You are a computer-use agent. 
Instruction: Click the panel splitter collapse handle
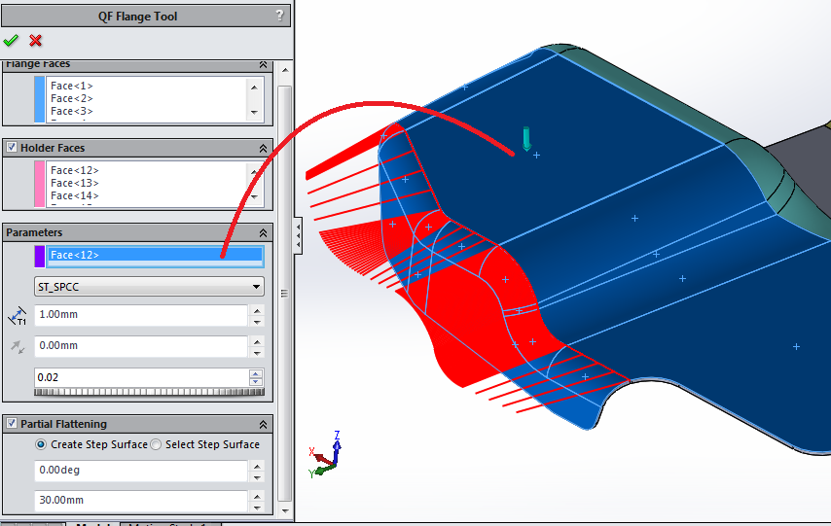(x=298, y=234)
